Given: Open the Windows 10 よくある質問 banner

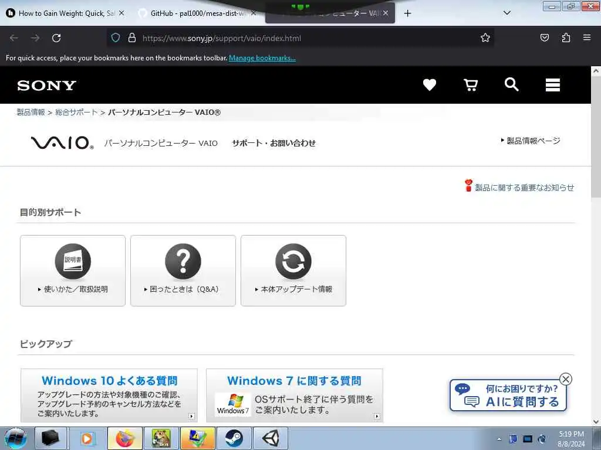Looking at the screenshot, I should 109,396.
